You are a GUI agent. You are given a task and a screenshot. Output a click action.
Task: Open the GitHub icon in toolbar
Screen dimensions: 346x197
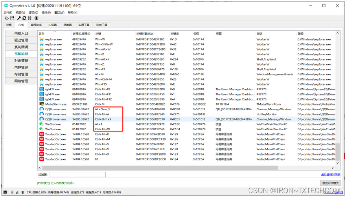tap(37, 18)
